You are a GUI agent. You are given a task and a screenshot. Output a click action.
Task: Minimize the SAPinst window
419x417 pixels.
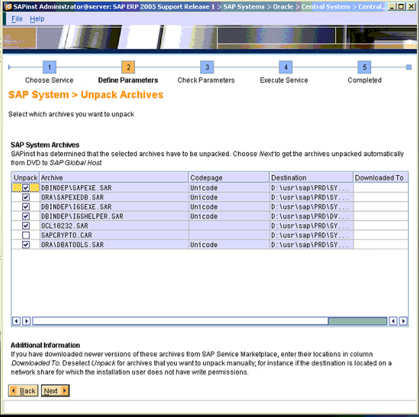[x=392, y=6]
